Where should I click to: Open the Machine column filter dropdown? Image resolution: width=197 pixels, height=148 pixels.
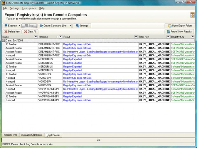click(x=61, y=37)
